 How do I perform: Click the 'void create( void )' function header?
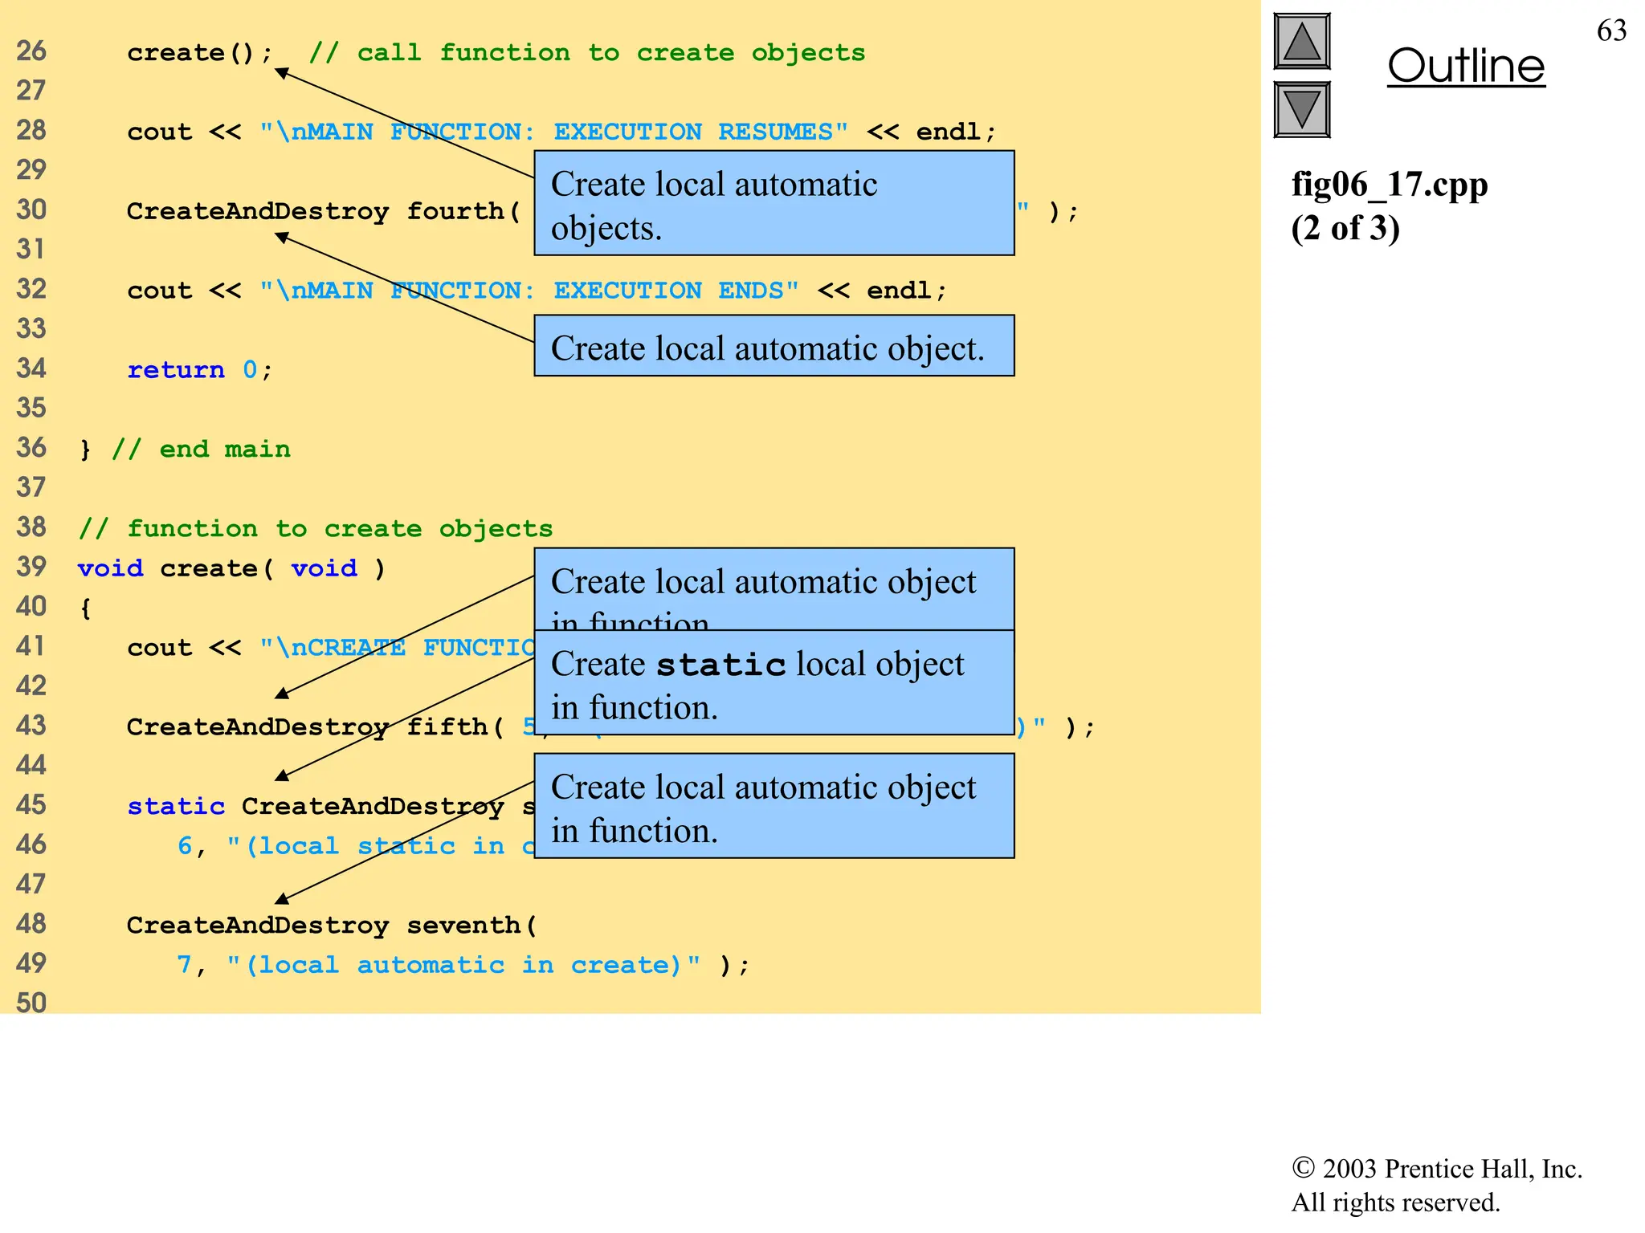231,568
